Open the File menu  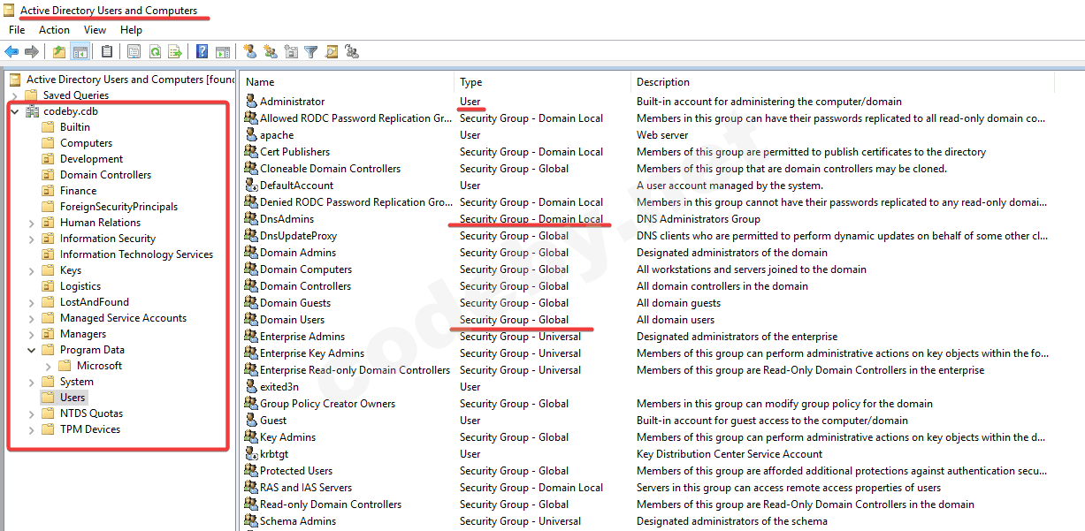click(17, 30)
